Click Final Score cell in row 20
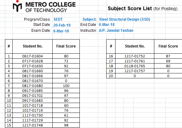 click(x=168, y=76)
